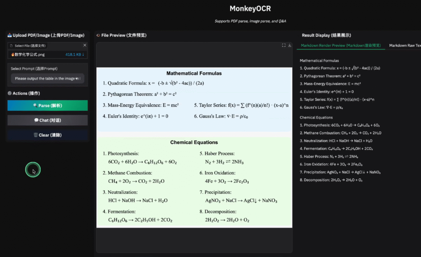Open the file preview in fullscreen
Screen dimensions: 421x257
[x=284, y=45]
